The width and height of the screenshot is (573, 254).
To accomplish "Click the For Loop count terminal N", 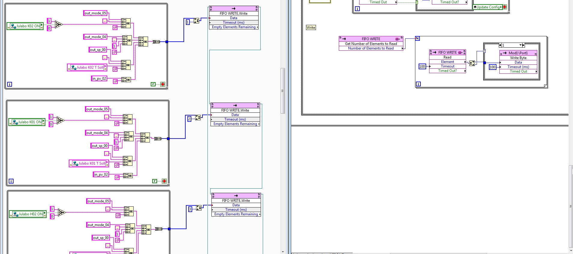I will tap(417, 38).
